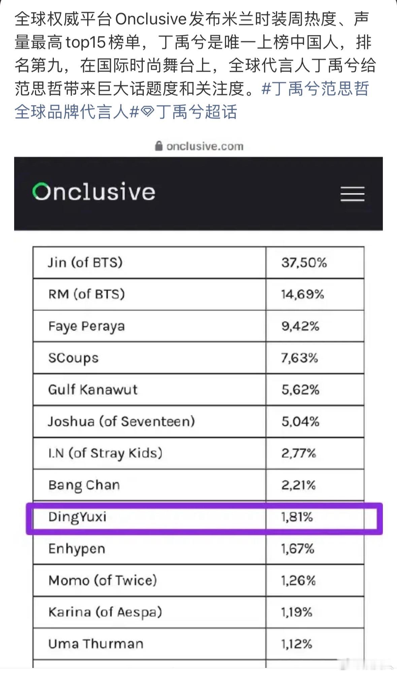Screen dimensions: 397x674
Task: Select the Bang Chan row
Action: pyautogui.click(x=198, y=485)
